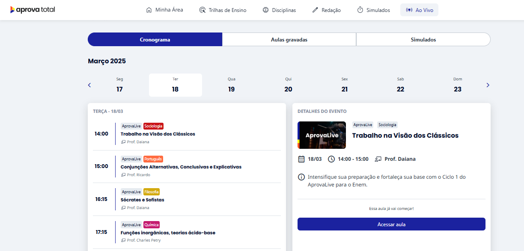Select Wednesday 19 in the calendar
Viewport: 524px width, 251px height.
232,85
